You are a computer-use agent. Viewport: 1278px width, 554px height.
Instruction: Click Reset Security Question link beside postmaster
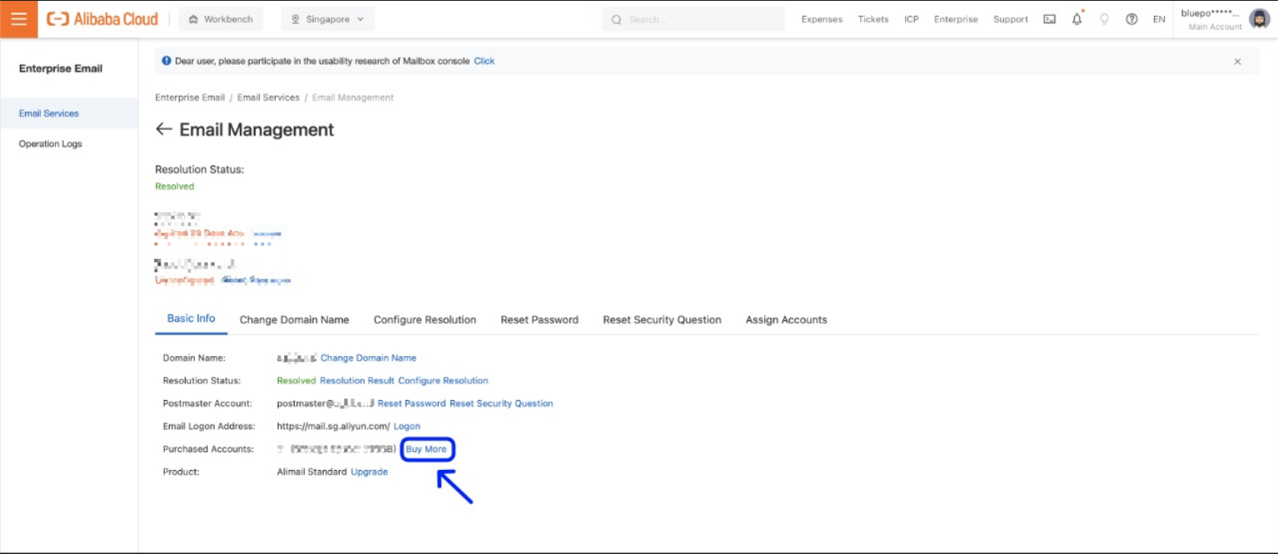coord(501,403)
